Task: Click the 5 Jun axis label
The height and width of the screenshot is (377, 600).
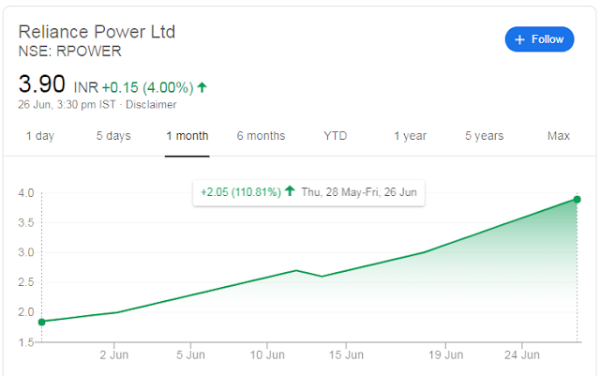Action: point(190,354)
